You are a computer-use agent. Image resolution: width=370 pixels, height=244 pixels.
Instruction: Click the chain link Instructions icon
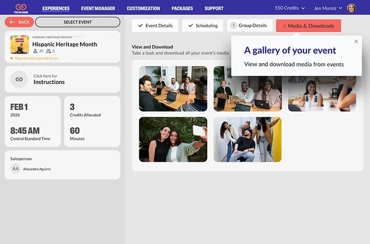[19, 79]
